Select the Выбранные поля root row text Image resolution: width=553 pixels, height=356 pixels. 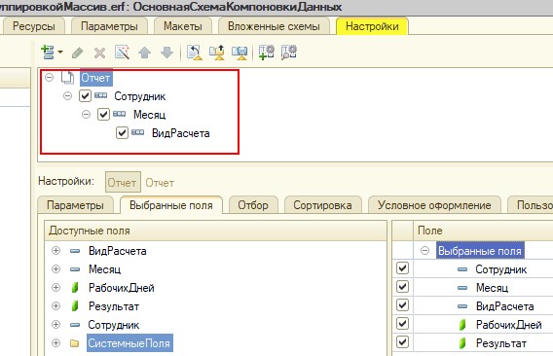coord(480,251)
